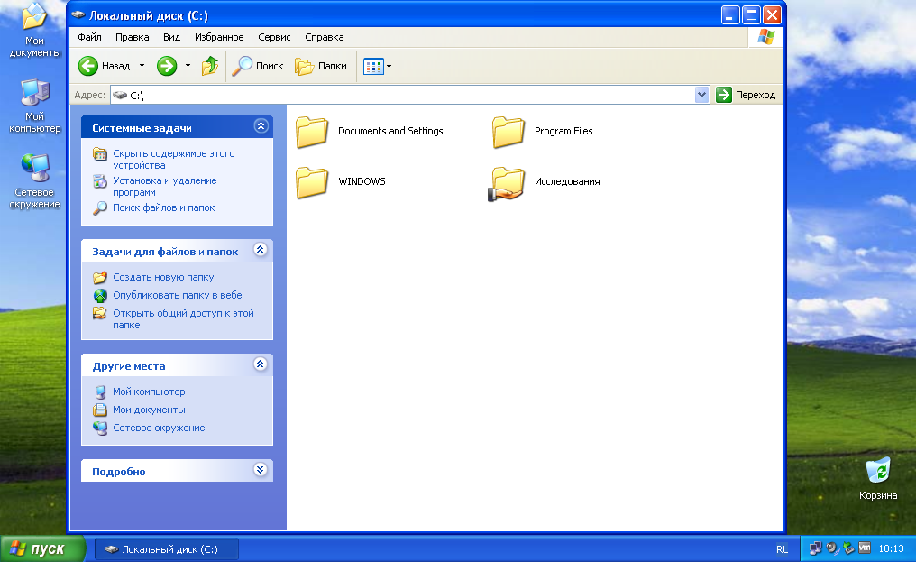The image size is (916, 562).
Task: Open Сетевое окружение link in Другие места
Action: (159, 428)
